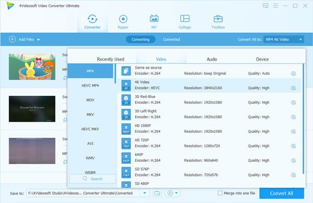Screen dimensions: 313x203
Task: Switch to the Device tab
Action: click(262, 59)
